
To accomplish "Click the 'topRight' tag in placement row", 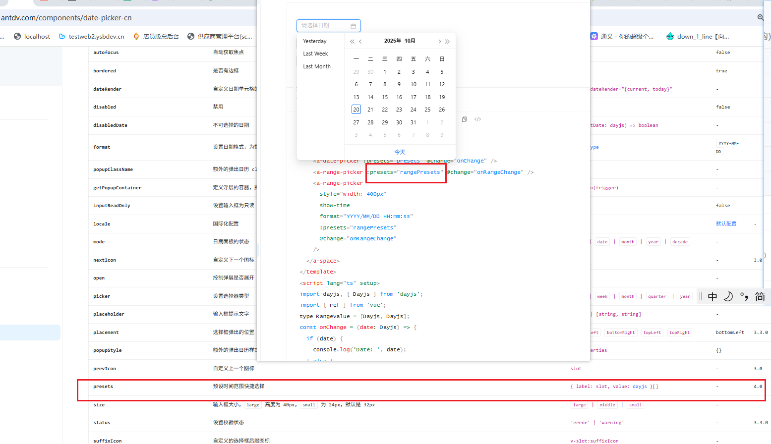I will (679, 333).
